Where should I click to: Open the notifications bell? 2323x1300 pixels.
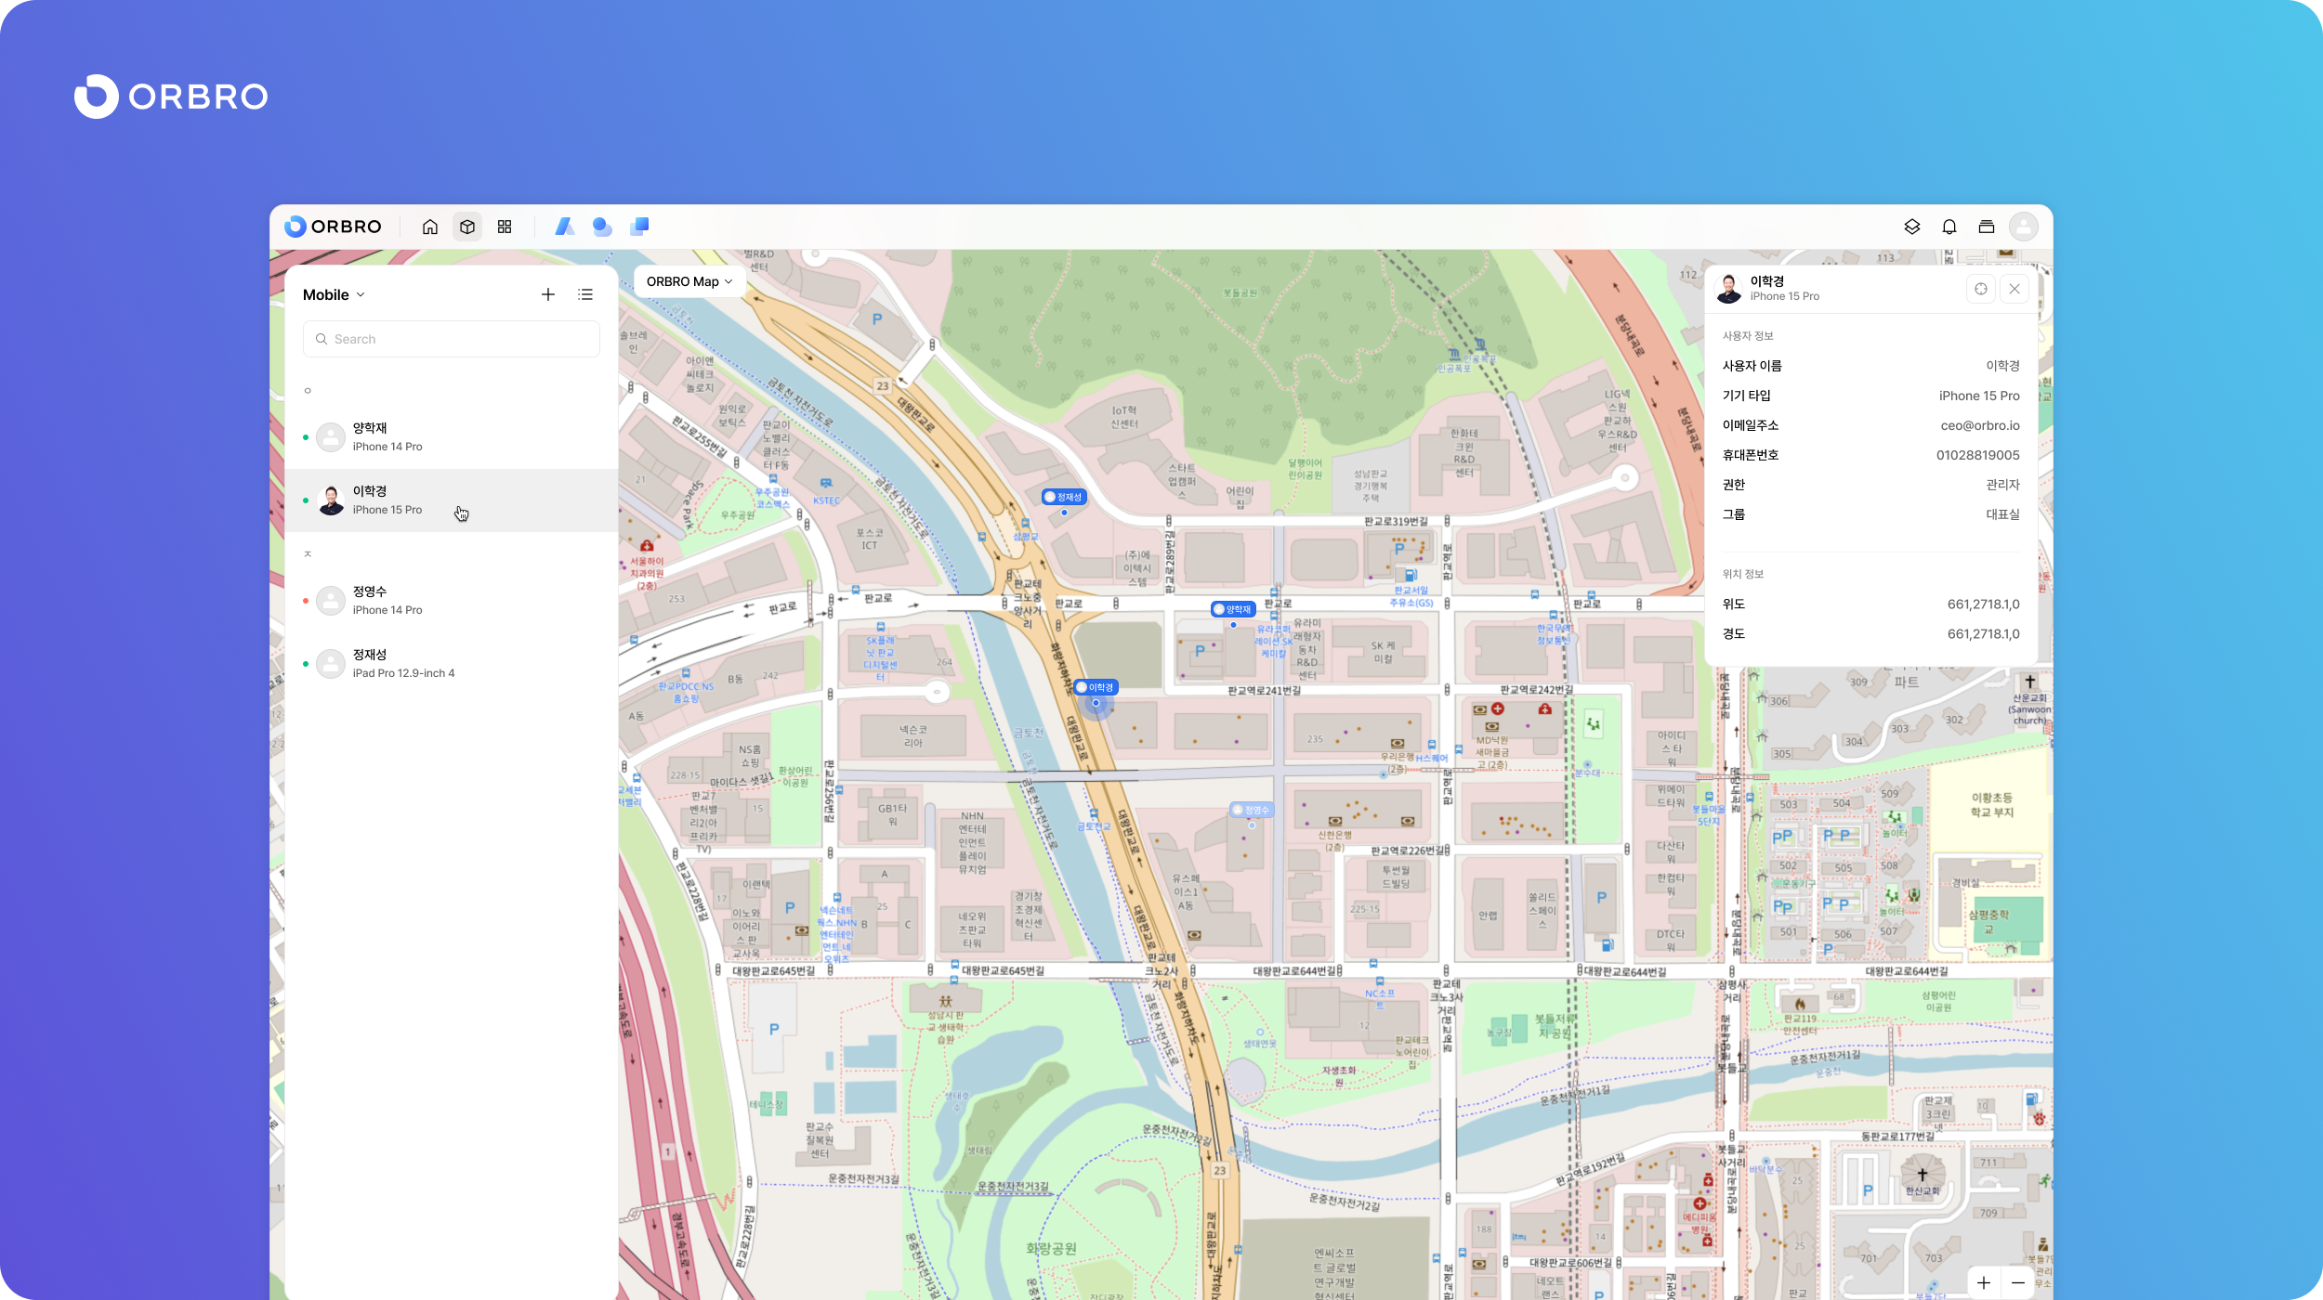1949,227
